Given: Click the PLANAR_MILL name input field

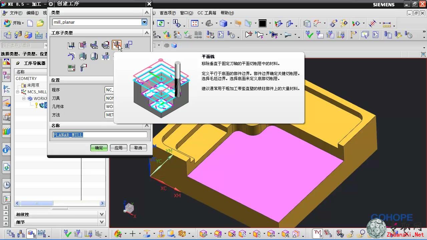Looking at the screenshot, I should 100,135.
